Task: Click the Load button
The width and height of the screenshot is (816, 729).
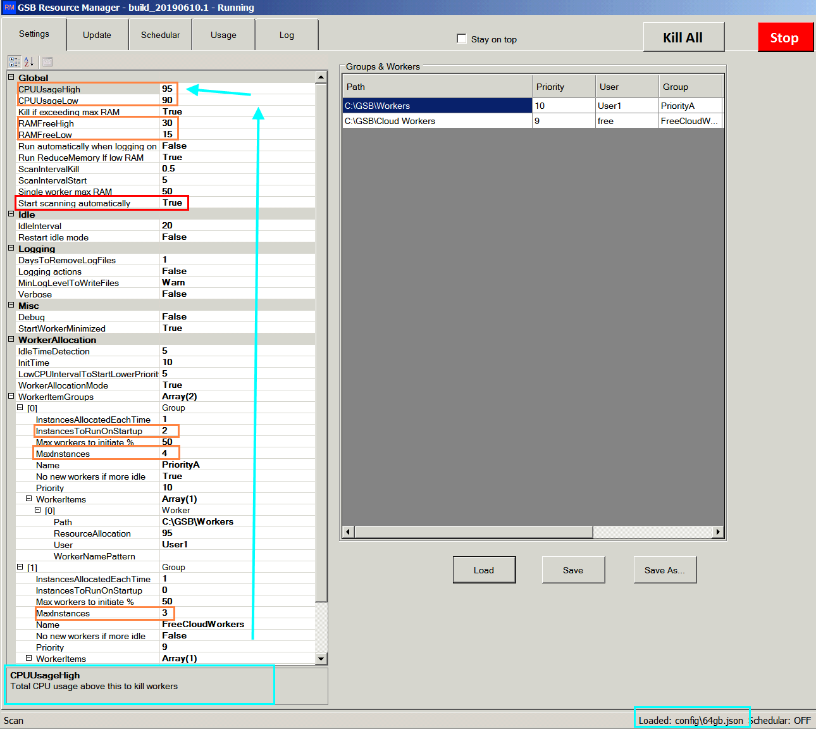Action: point(484,570)
